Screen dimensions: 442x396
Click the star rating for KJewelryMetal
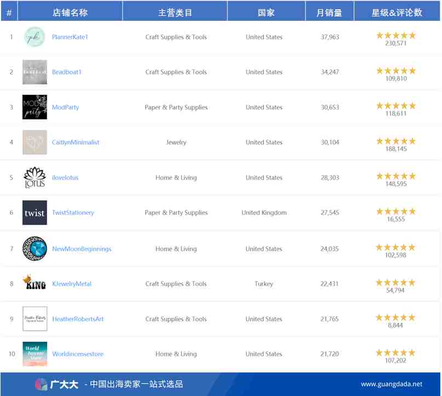pos(395,283)
